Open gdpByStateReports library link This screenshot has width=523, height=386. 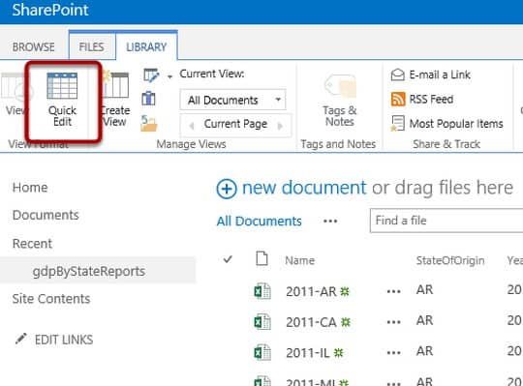[x=89, y=271]
